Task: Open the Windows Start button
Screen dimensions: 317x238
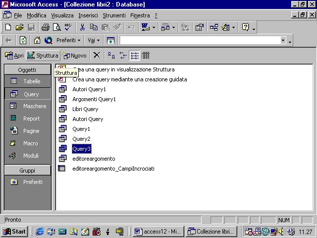Action: [14, 232]
